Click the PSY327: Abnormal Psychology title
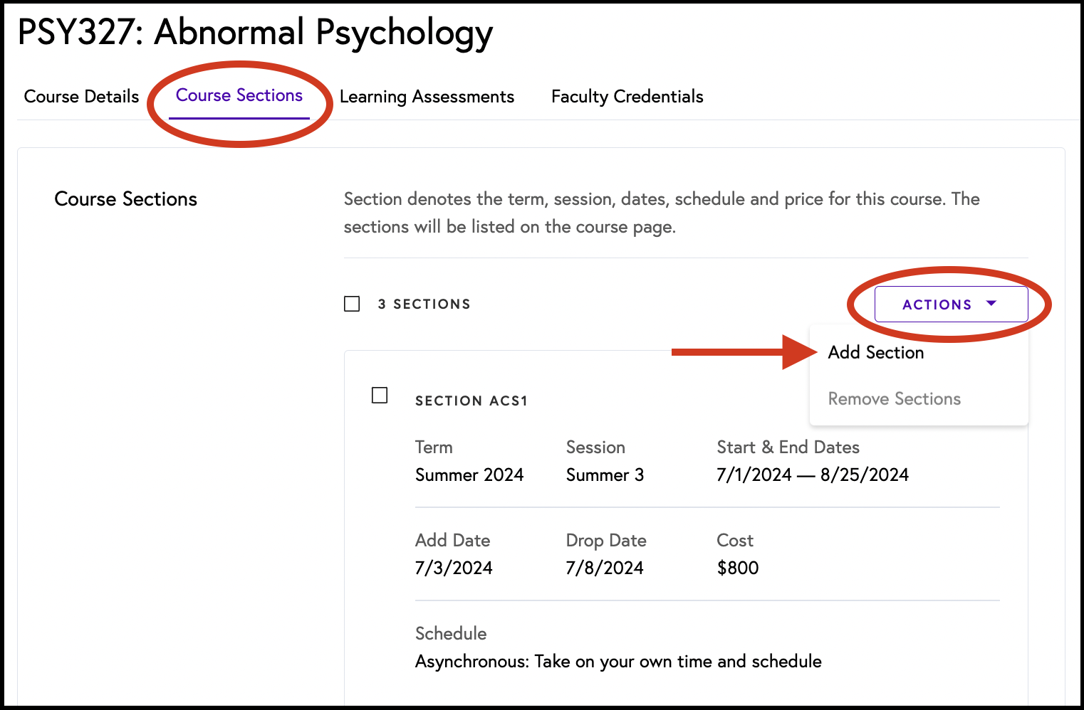This screenshot has height=710, width=1084. (x=255, y=33)
